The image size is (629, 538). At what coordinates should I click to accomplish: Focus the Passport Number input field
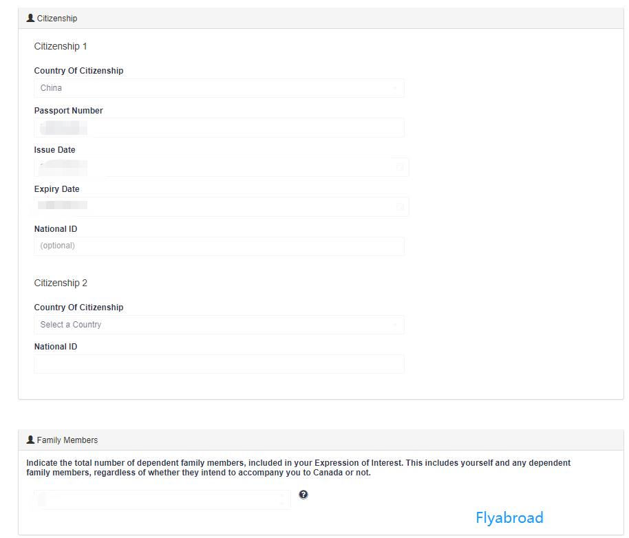tap(219, 127)
